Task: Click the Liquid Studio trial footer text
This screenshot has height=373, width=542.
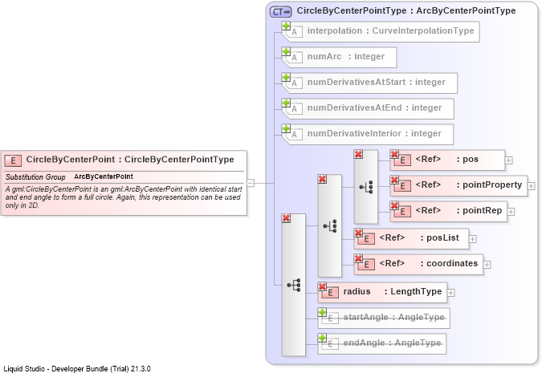Action: (x=77, y=368)
